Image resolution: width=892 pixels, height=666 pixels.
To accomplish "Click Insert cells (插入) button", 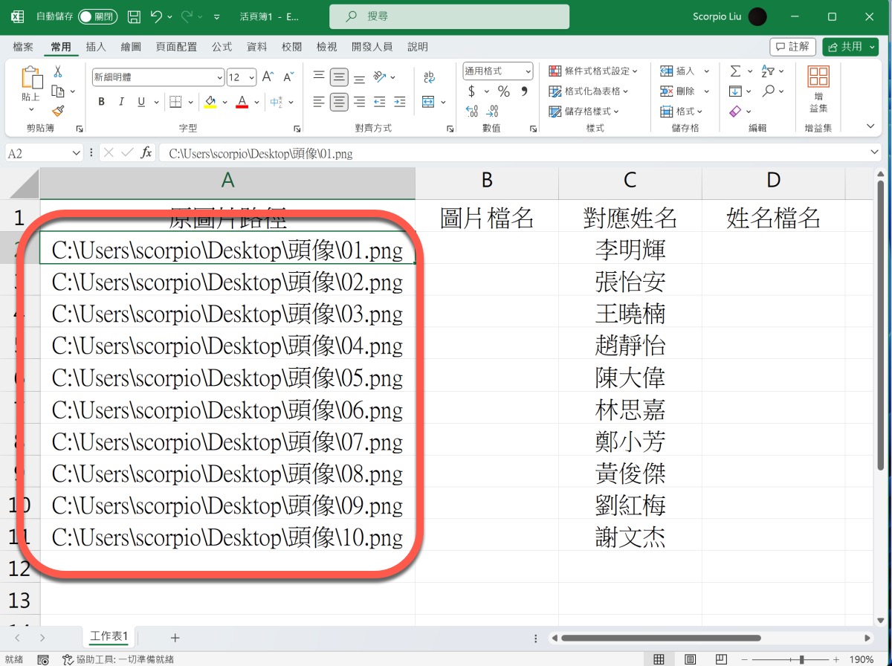I will pyautogui.click(x=685, y=71).
